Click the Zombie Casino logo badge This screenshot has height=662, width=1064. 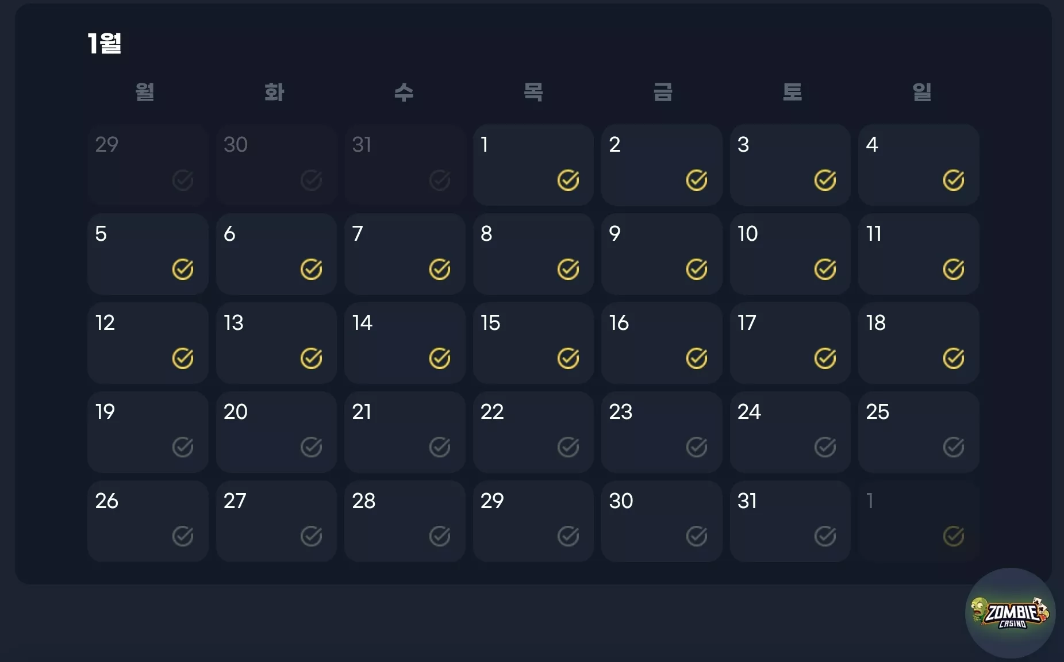click(x=1010, y=613)
